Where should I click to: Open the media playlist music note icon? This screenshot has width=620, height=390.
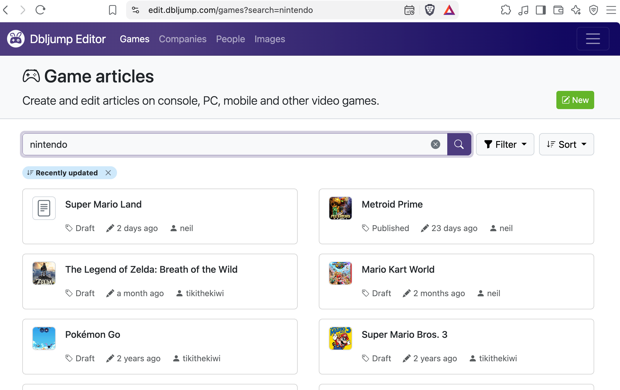click(523, 10)
